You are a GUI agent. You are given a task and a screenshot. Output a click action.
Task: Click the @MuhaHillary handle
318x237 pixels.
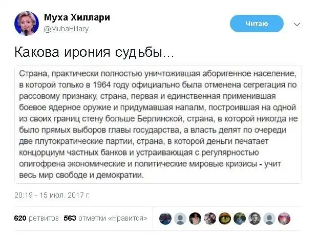[70, 29]
